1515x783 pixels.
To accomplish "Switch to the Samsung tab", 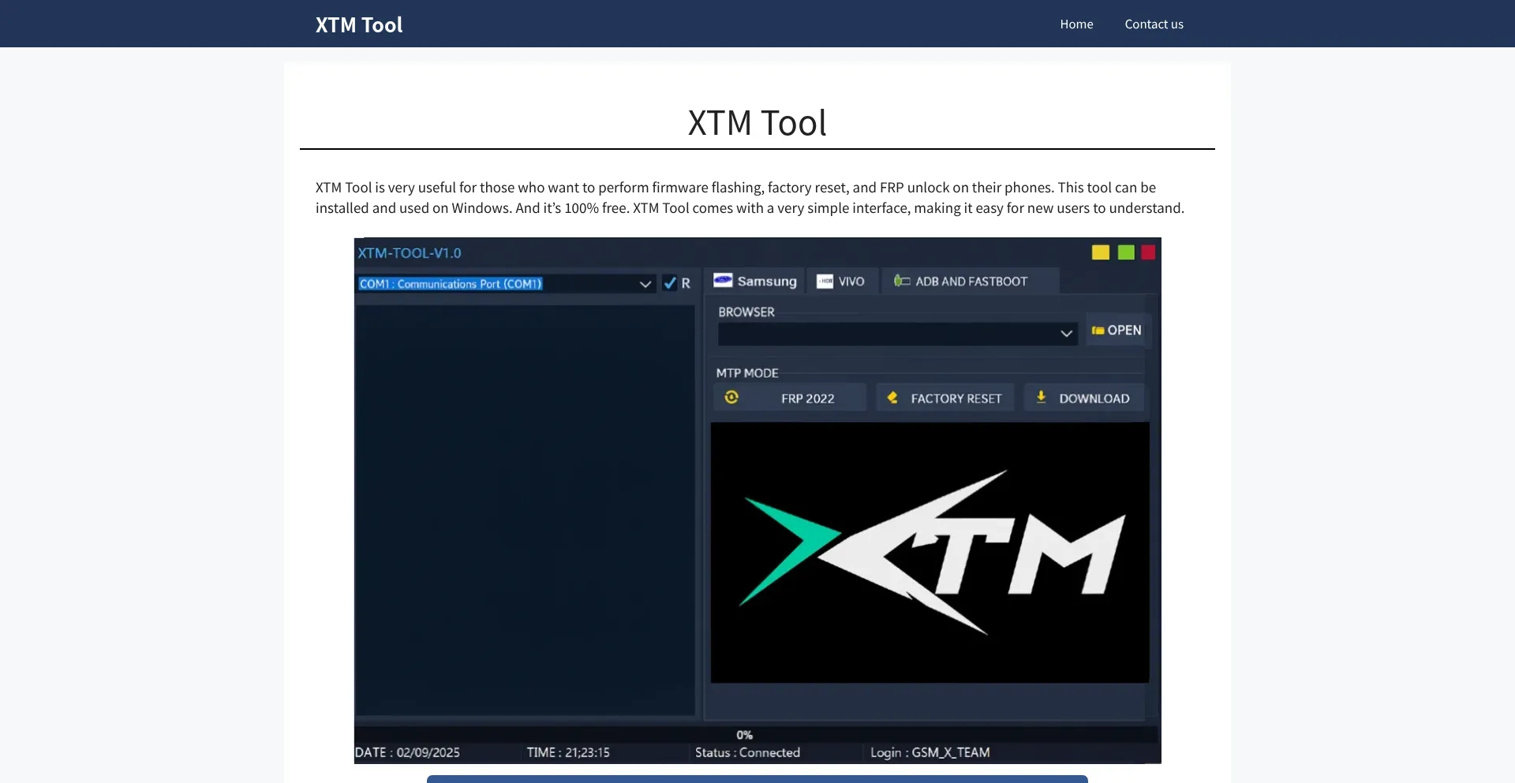I will 755,282.
